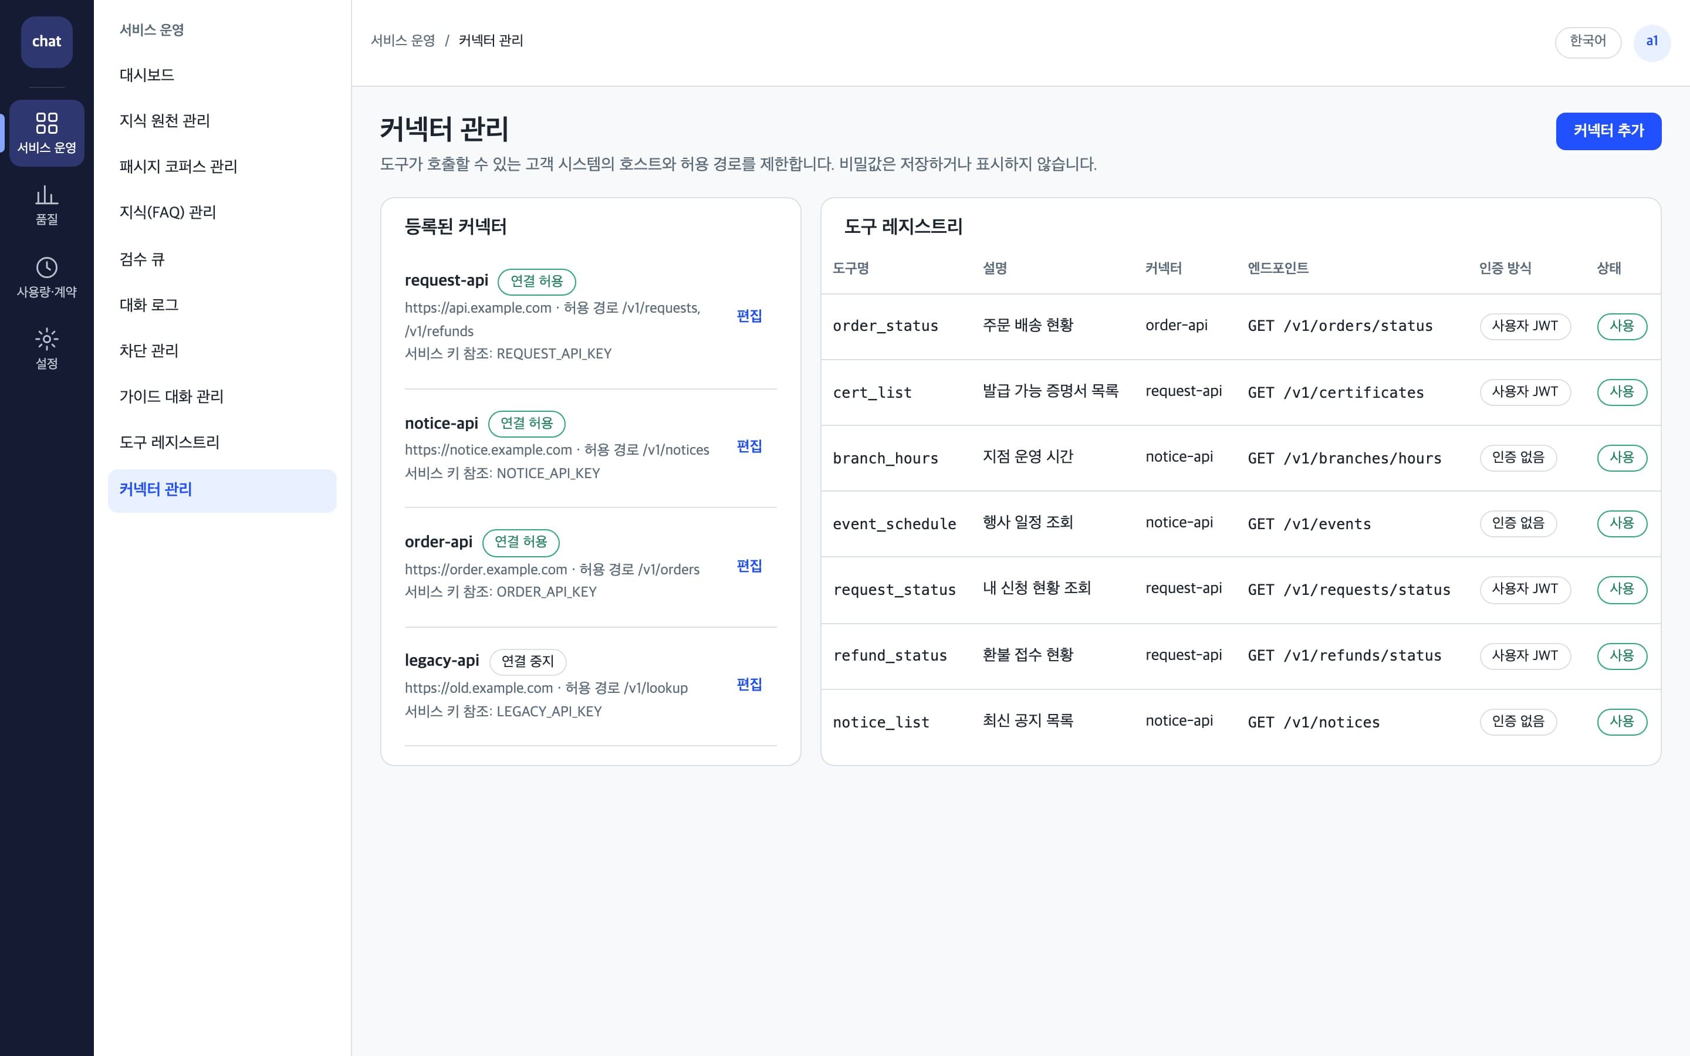Open 도구 레지스트리 sidebar menu item
The width and height of the screenshot is (1690, 1056).
coord(222,442)
